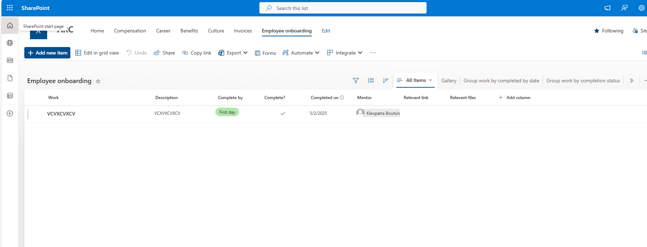This screenshot has height=247, width=647.
Task: Click the Edit navigation link
Action: click(326, 31)
